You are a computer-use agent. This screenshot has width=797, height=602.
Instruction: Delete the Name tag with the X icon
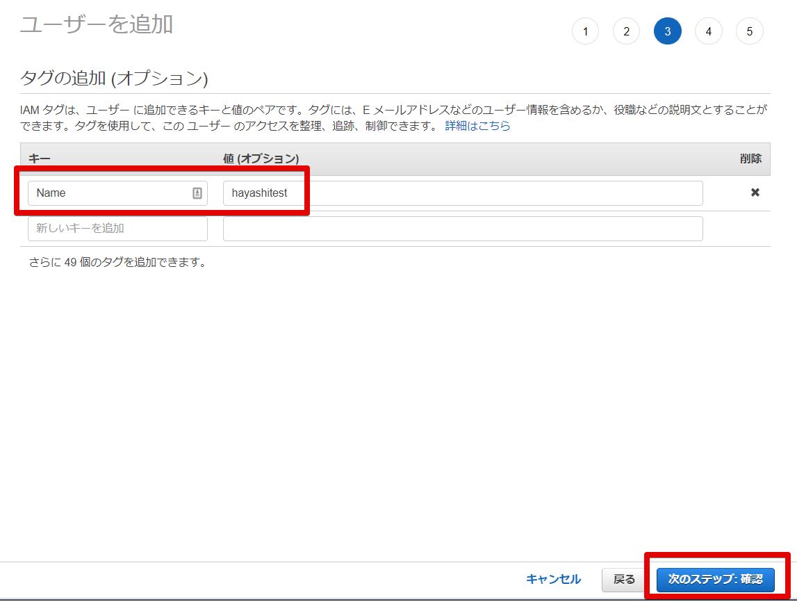755,193
